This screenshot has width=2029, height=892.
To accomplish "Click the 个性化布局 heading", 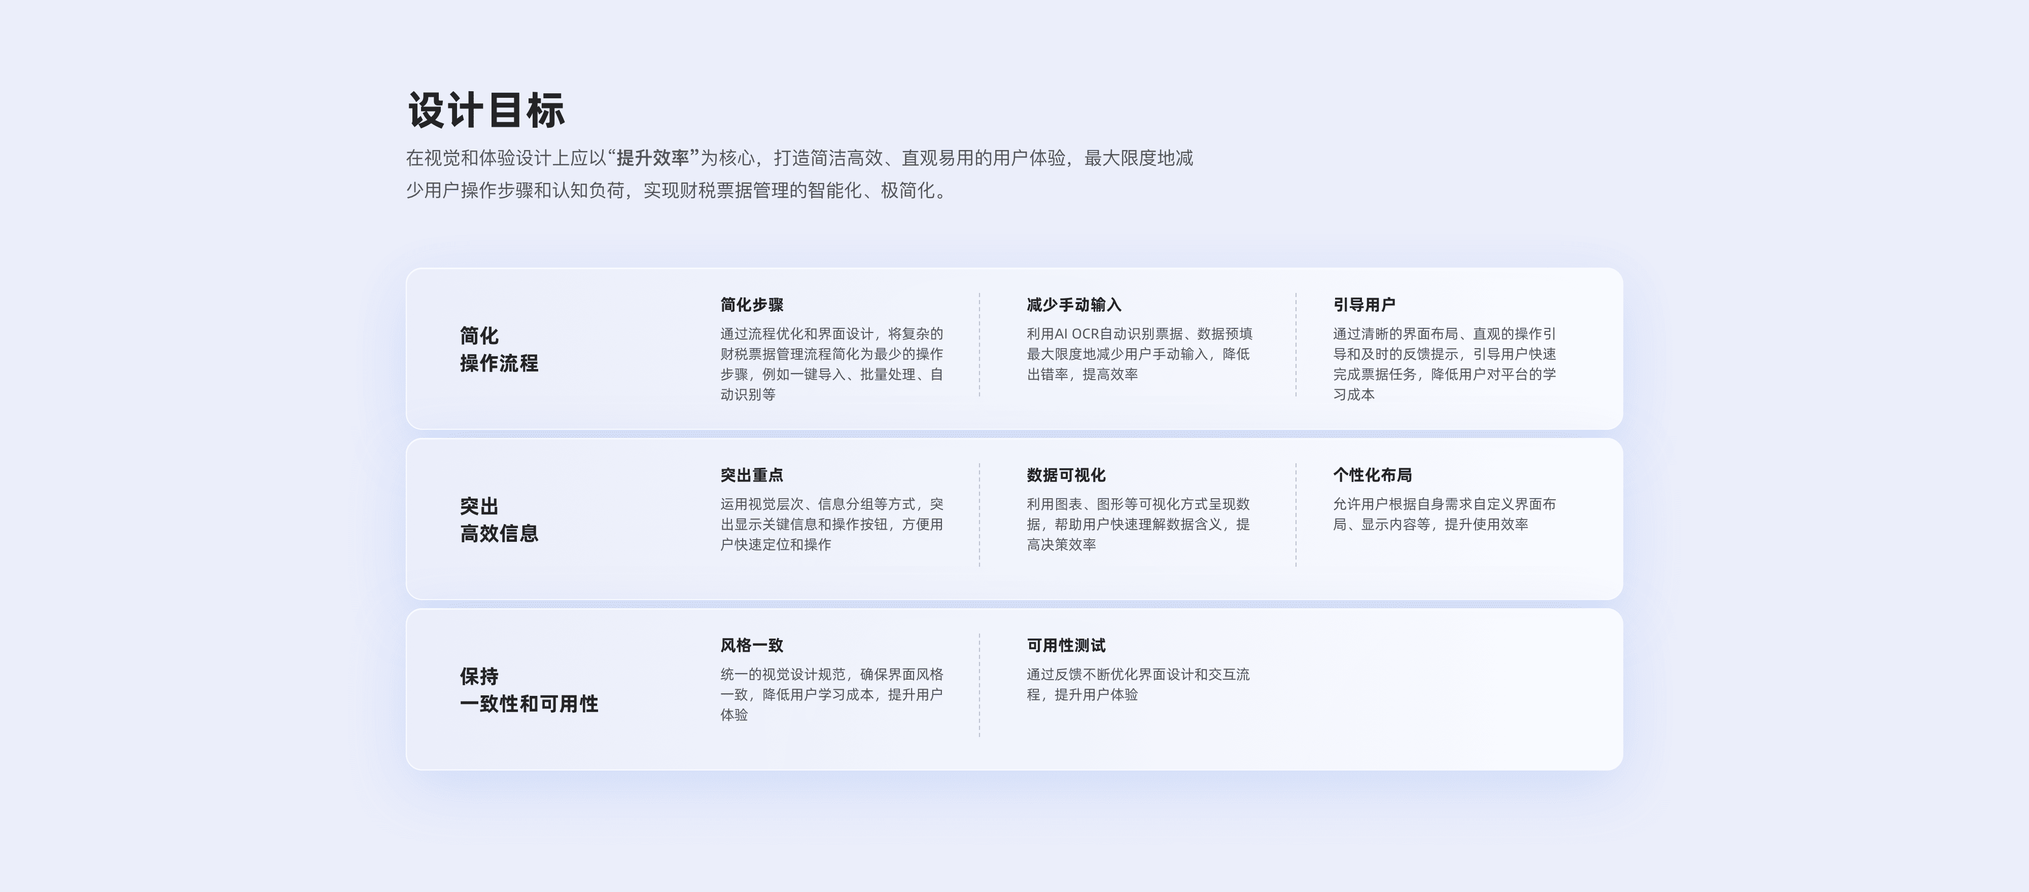I will click(1372, 475).
